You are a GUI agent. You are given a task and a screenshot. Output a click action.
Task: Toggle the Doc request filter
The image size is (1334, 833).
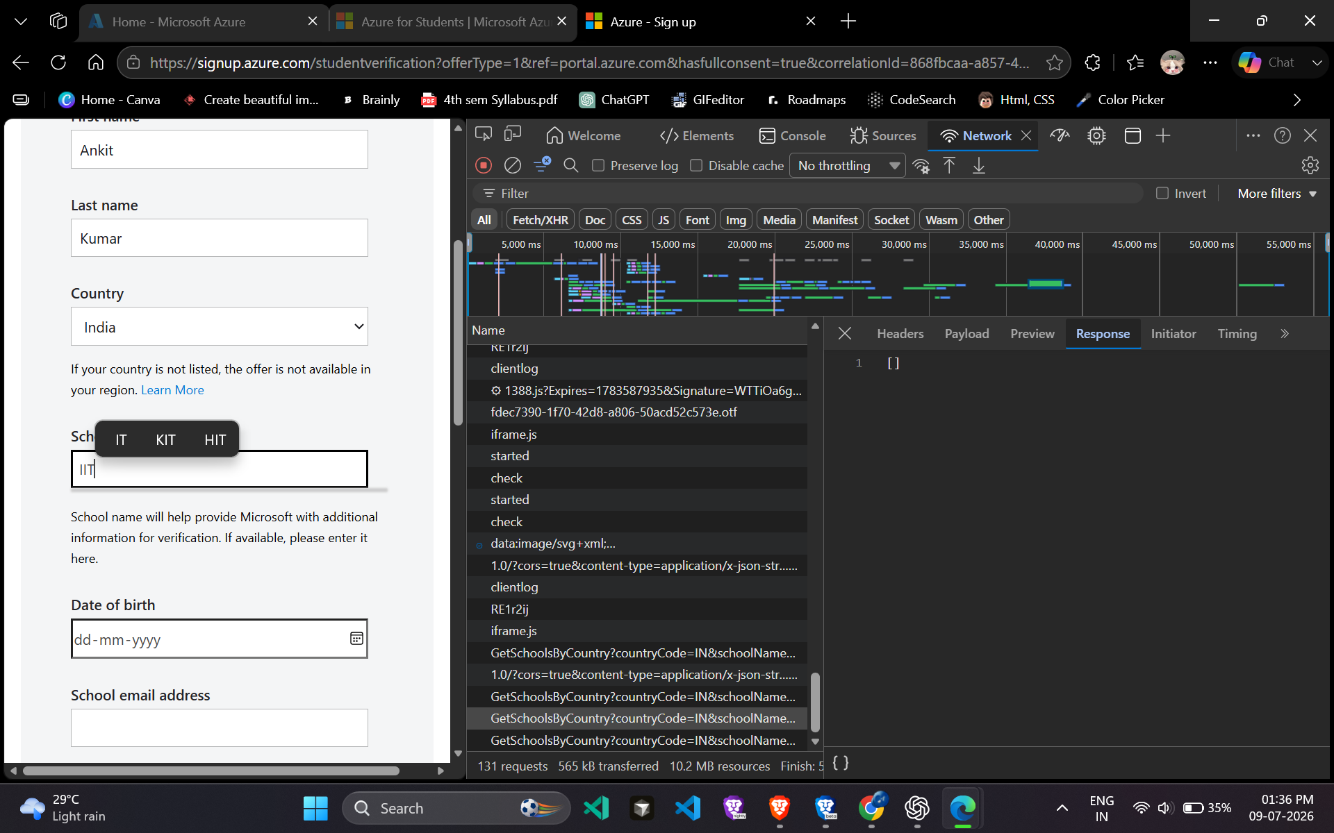(x=595, y=220)
